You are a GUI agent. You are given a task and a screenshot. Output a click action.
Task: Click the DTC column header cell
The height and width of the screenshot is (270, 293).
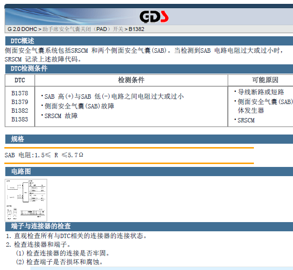[20, 80]
